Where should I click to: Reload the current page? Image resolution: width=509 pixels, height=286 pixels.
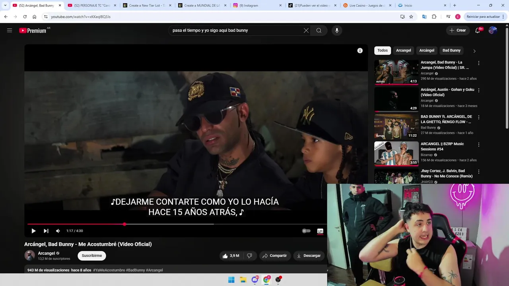(25, 17)
